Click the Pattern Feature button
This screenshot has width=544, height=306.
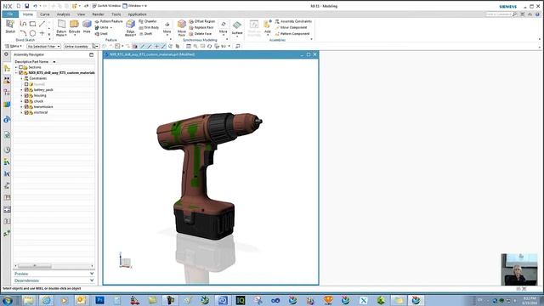[x=109, y=21]
